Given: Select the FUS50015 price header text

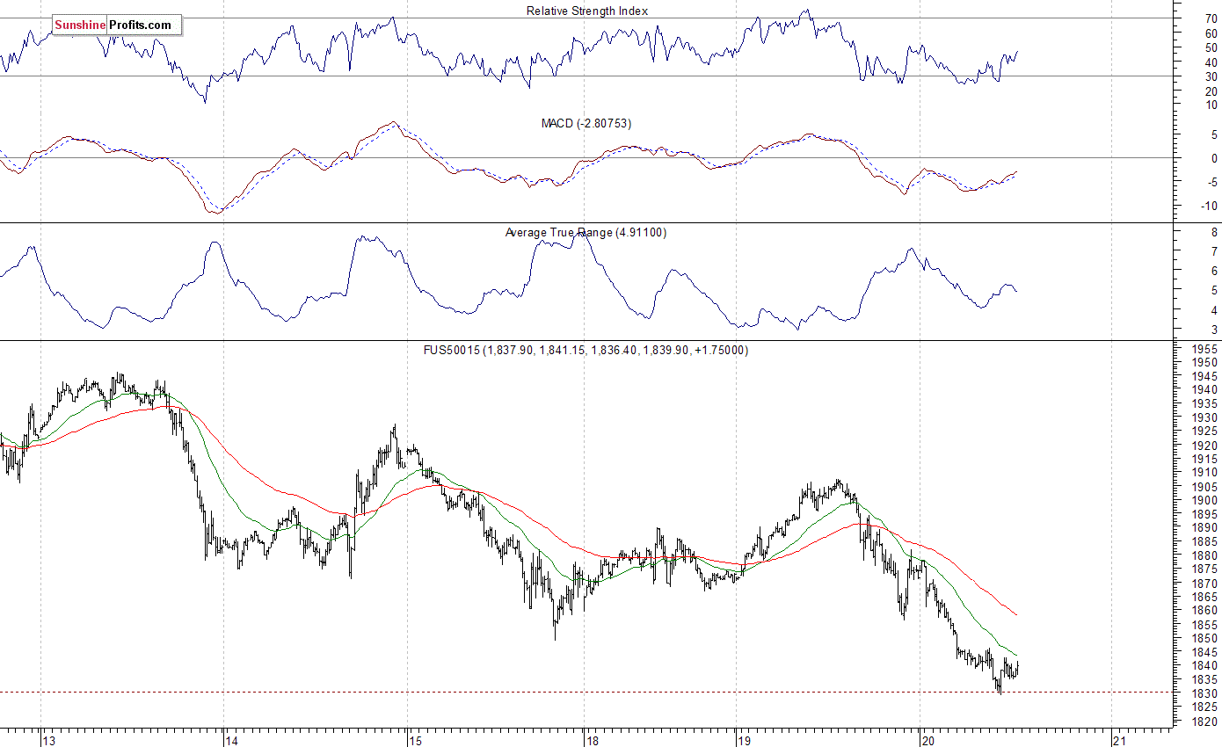Looking at the screenshot, I should pyautogui.click(x=586, y=350).
